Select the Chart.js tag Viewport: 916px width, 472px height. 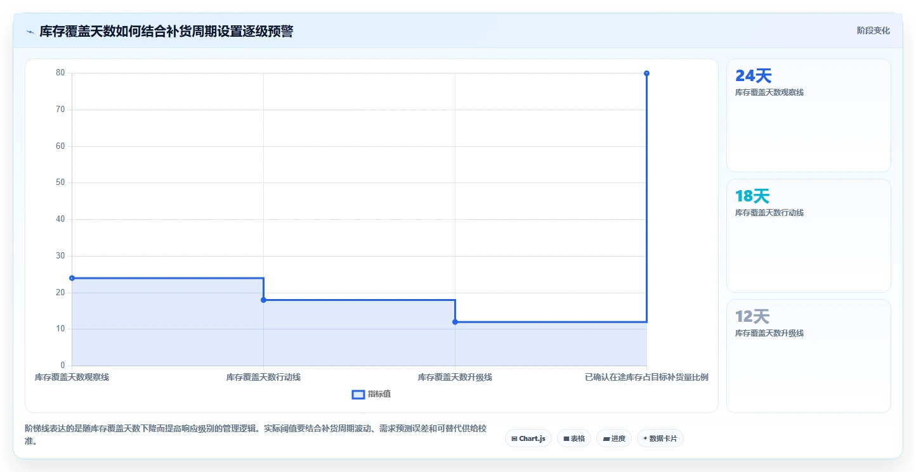528,438
